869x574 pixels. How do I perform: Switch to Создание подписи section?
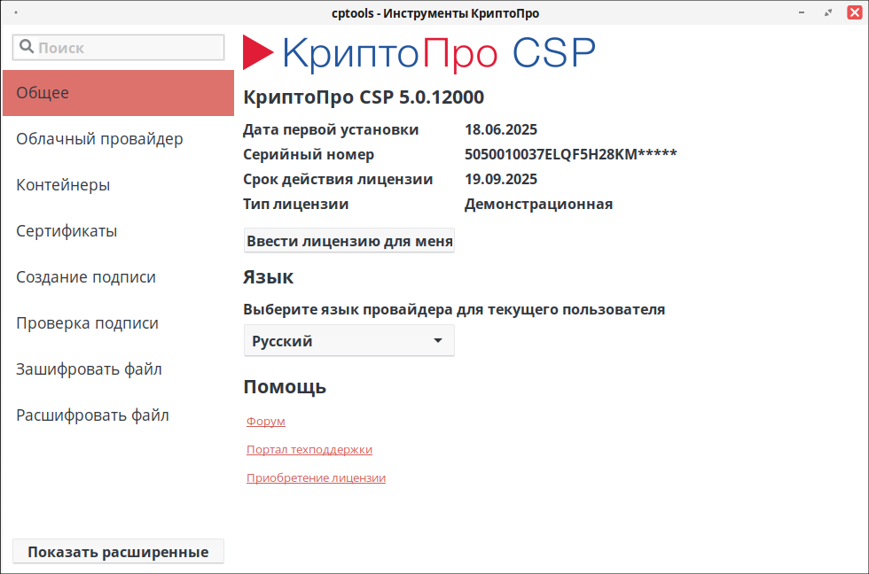coord(118,276)
